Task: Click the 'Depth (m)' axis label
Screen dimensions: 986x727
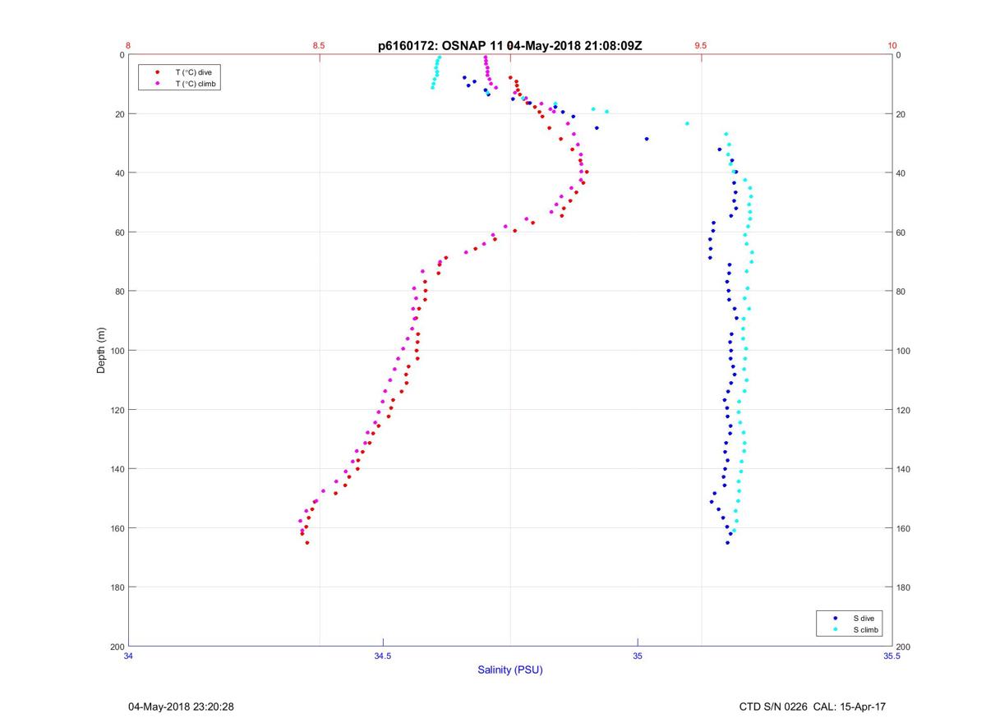Action: click(101, 350)
